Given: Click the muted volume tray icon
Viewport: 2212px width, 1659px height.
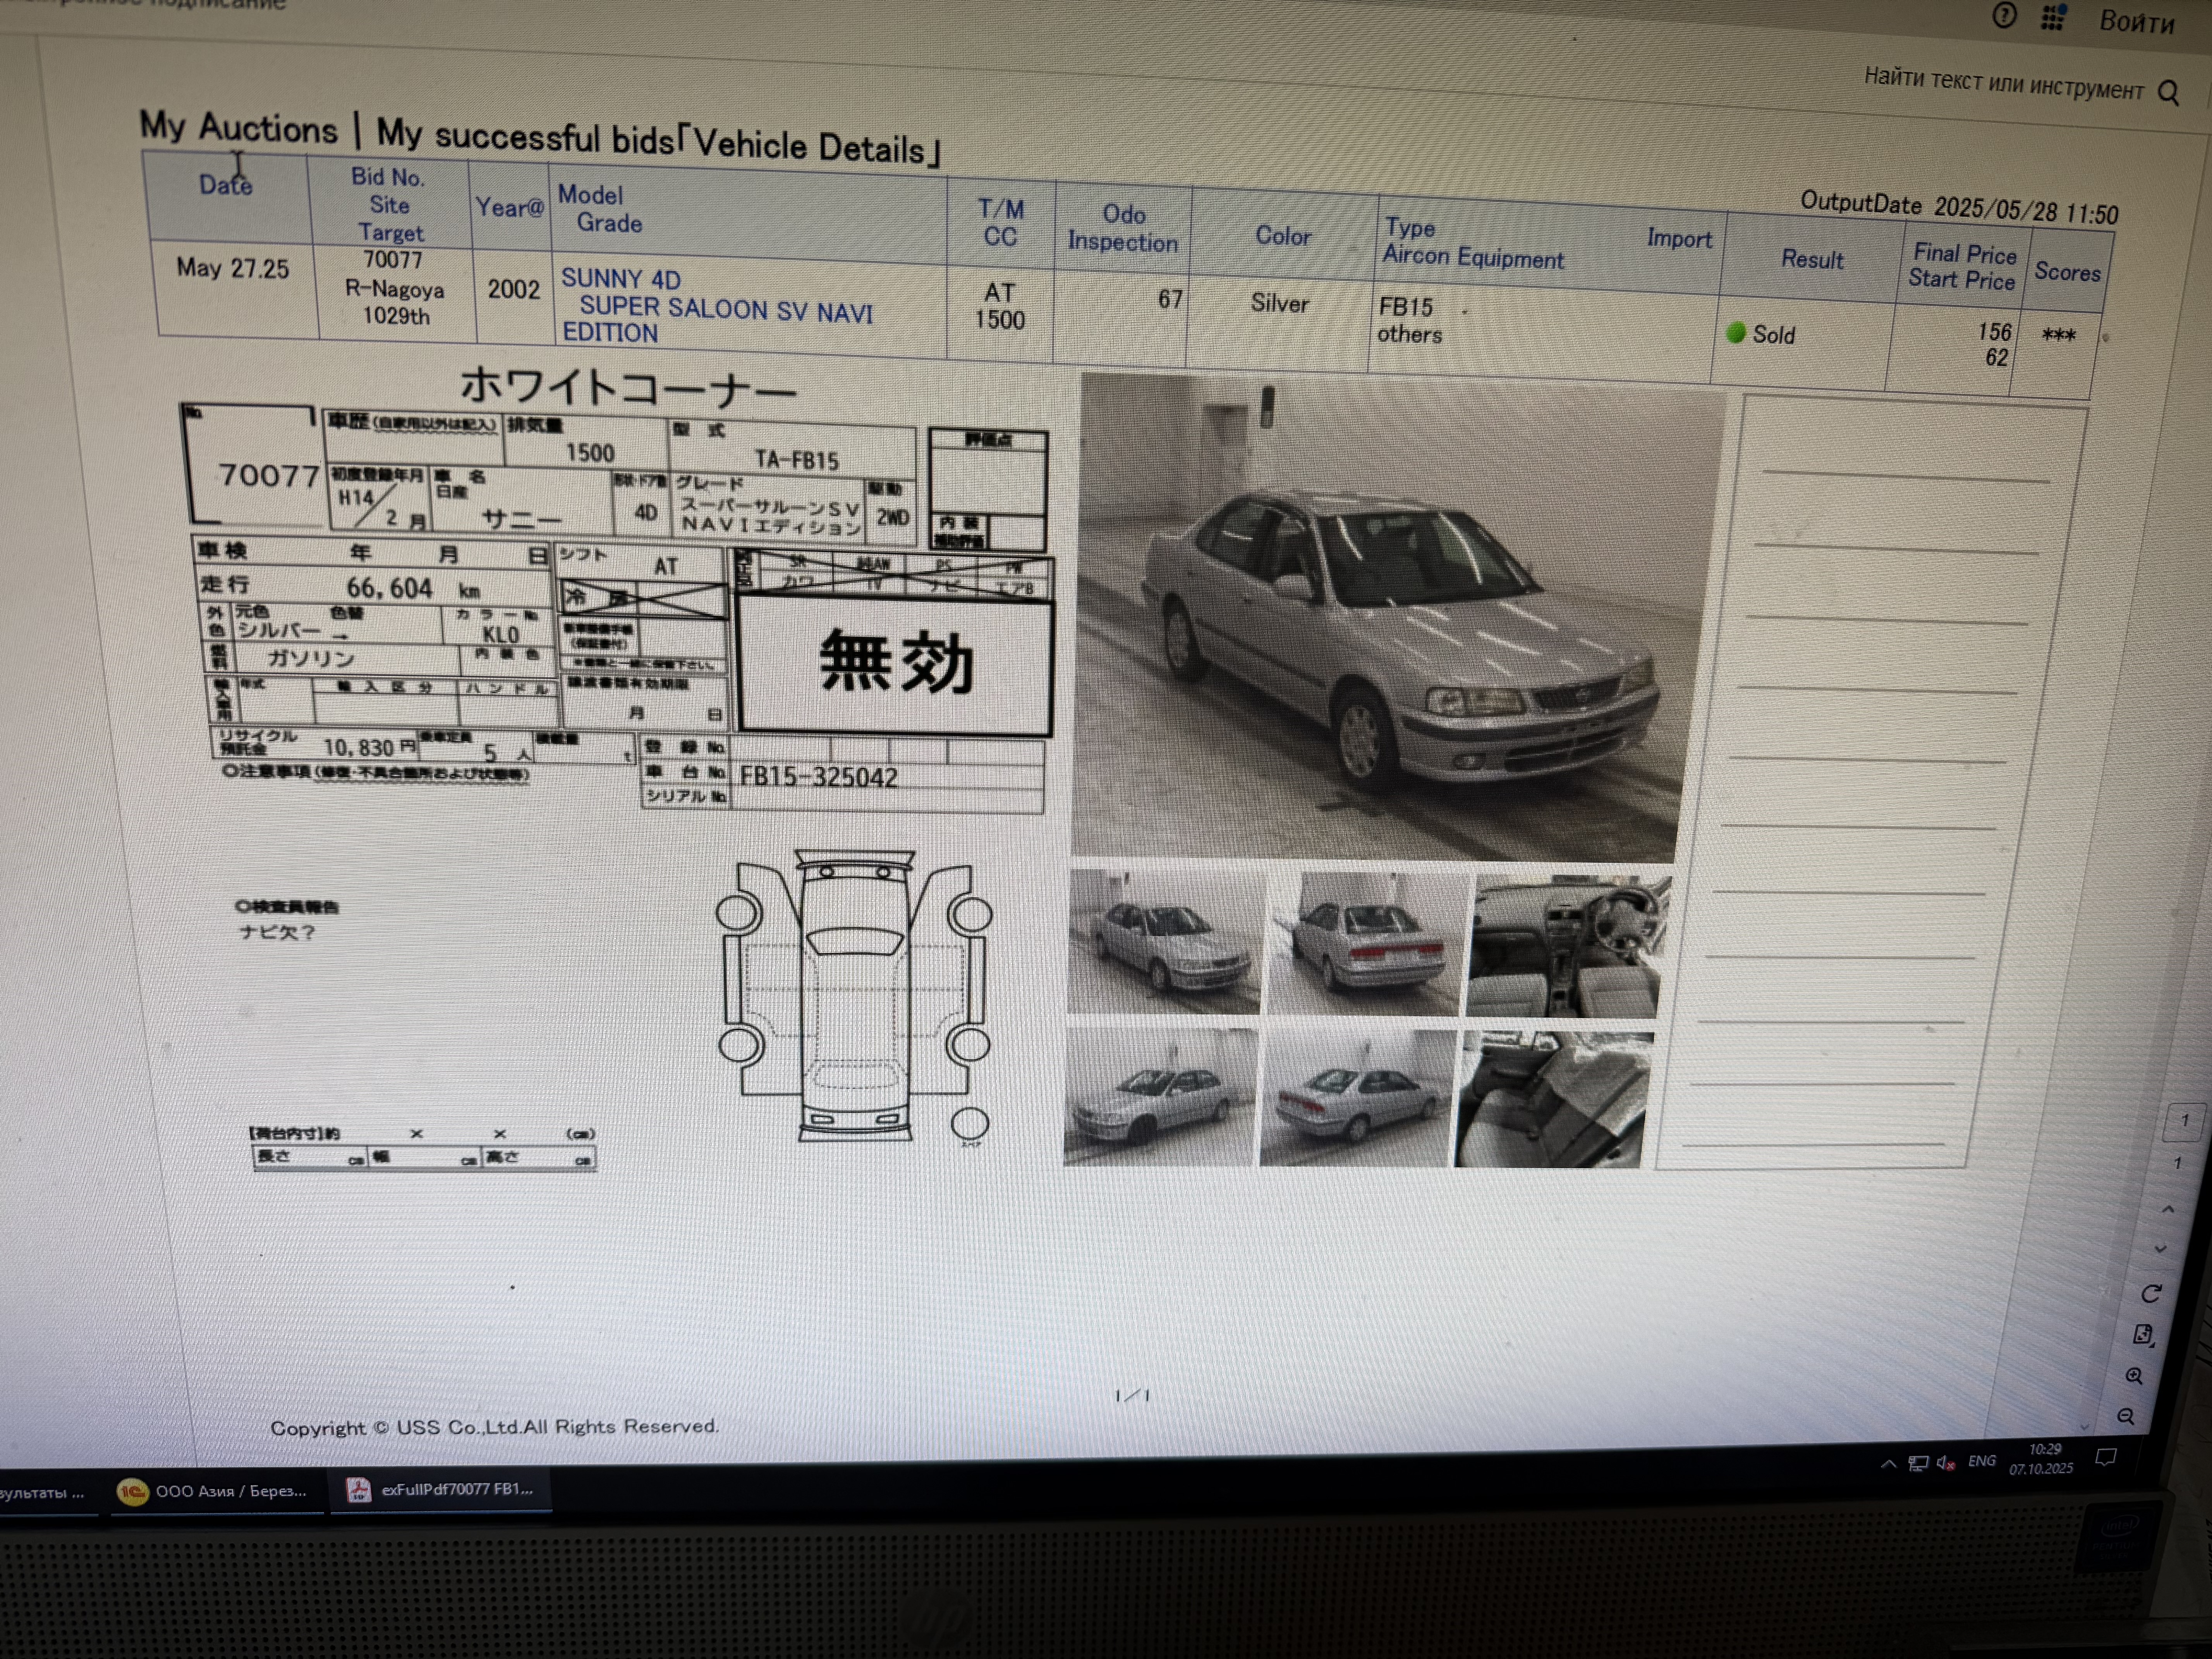Looking at the screenshot, I should (1945, 1463).
